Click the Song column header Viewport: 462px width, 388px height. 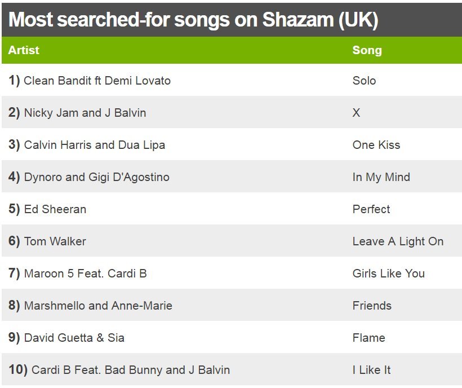click(x=367, y=50)
